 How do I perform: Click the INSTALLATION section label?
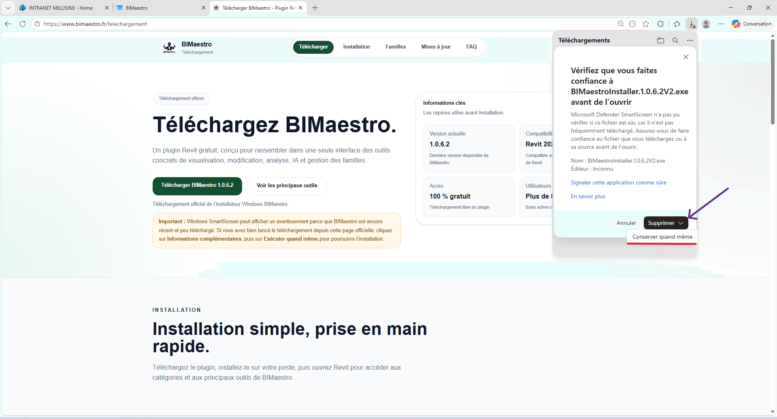point(177,310)
